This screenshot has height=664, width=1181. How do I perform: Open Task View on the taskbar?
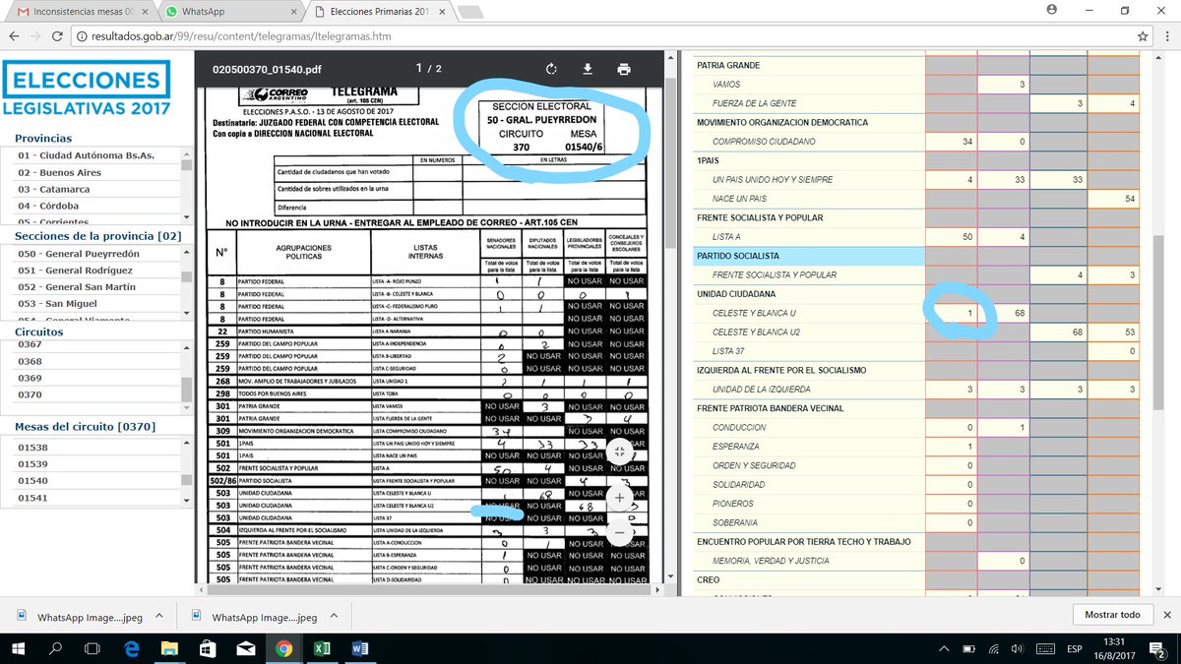93,648
